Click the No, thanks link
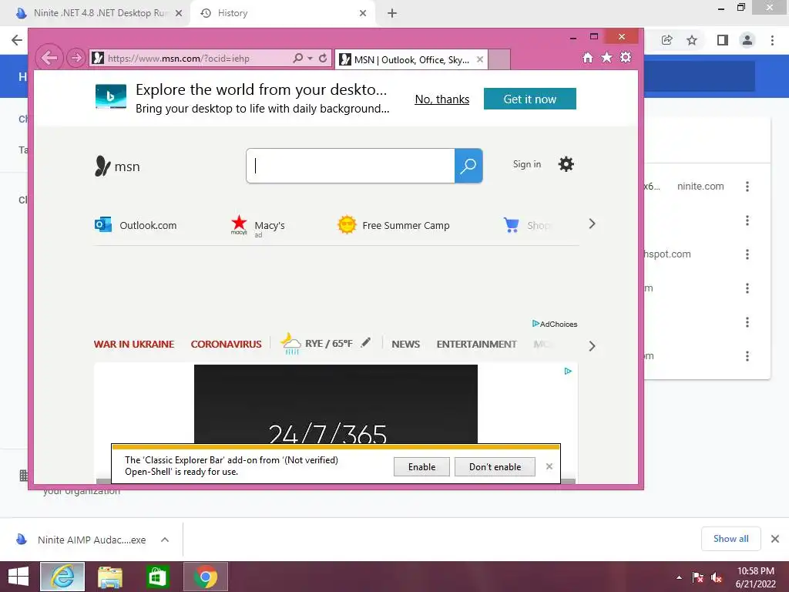Image resolution: width=789 pixels, height=592 pixels. pos(442,99)
